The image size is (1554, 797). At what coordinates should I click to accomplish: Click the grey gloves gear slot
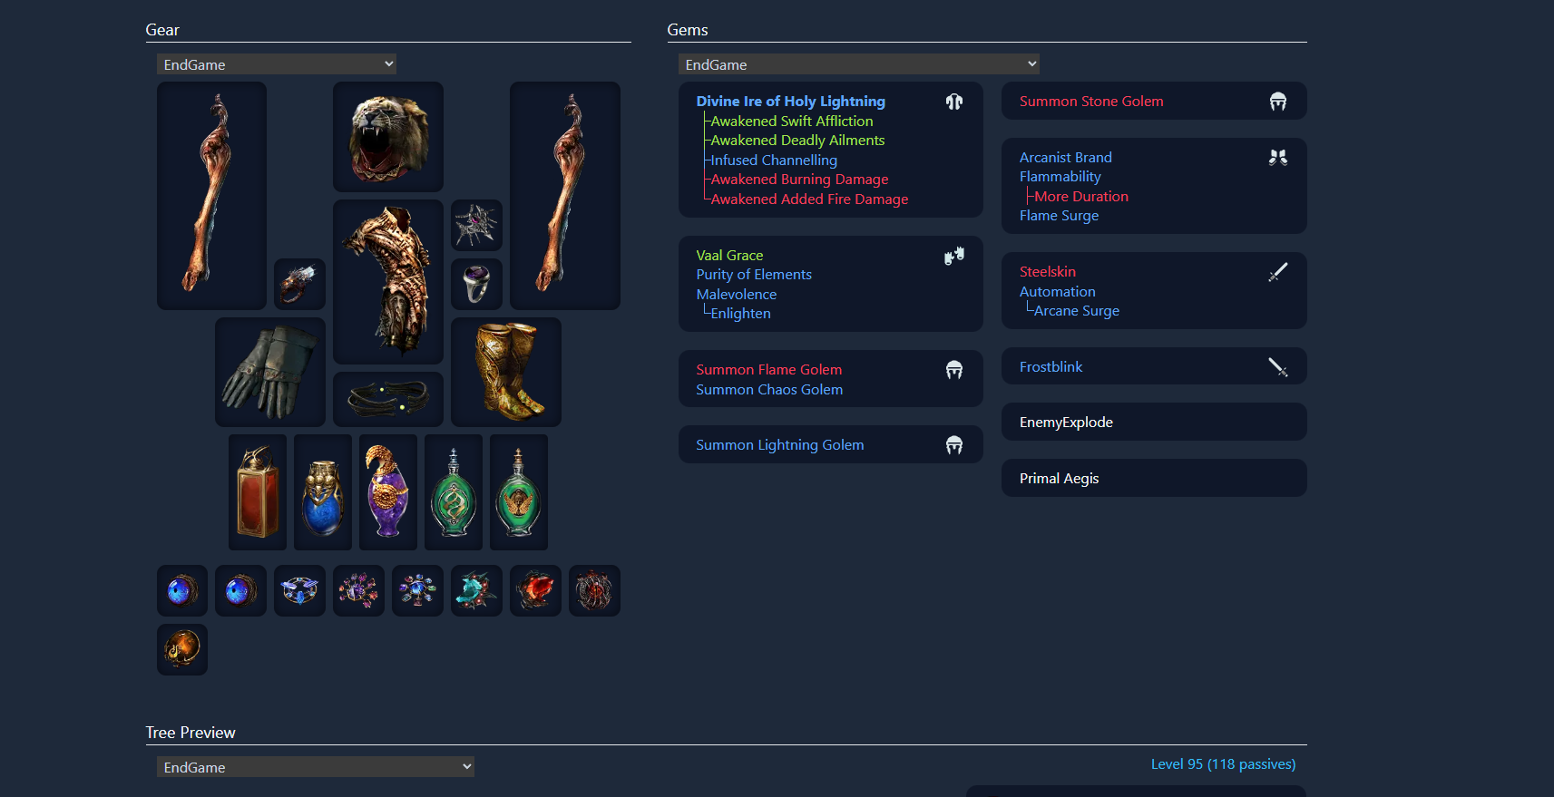[270, 372]
